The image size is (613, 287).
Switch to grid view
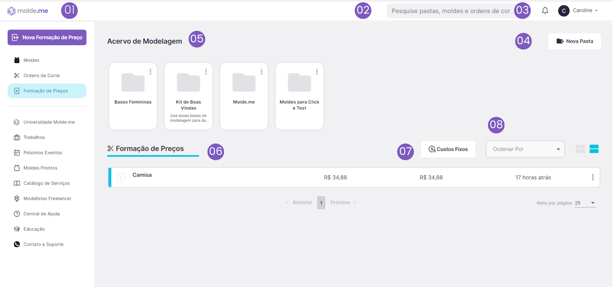click(580, 149)
